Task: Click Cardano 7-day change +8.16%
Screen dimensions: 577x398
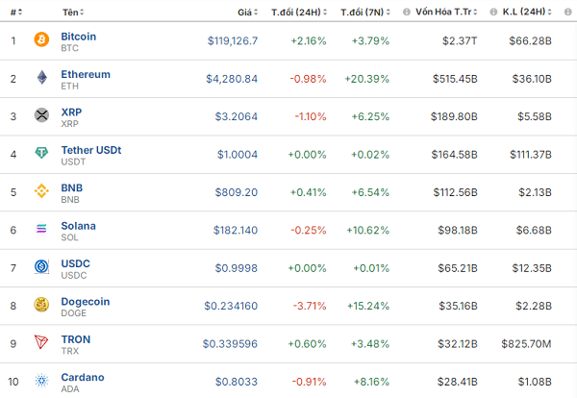Action: [x=371, y=382]
